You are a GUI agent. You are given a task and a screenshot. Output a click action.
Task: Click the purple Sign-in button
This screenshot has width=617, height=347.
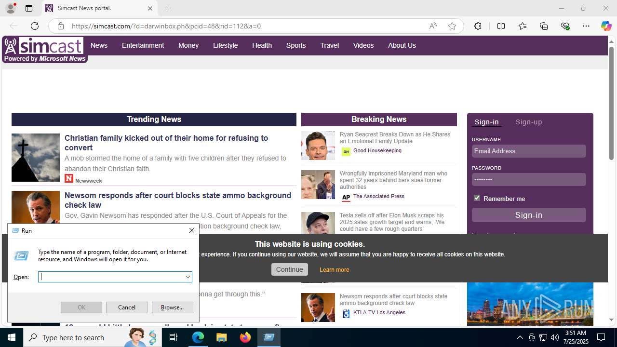(x=529, y=215)
